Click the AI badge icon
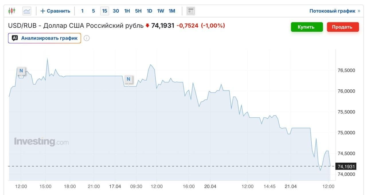This screenshot has height=195, width=367. pos(15,38)
